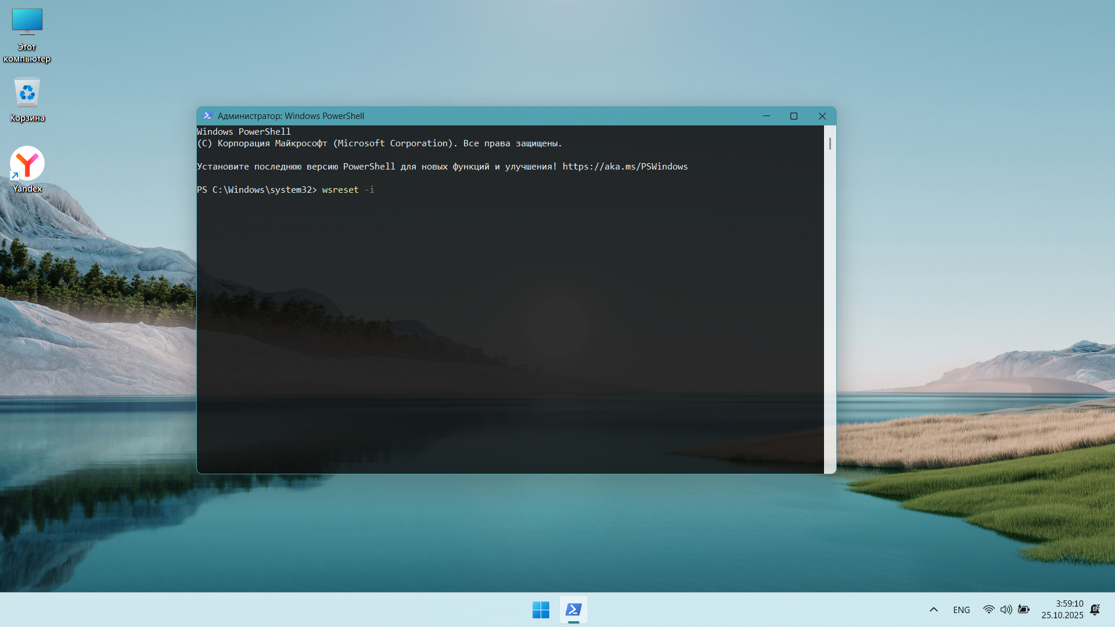This screenshot has height=627, width=1115.
Task: Click the PowerShell taskbar icon
Action: [573, 610]
